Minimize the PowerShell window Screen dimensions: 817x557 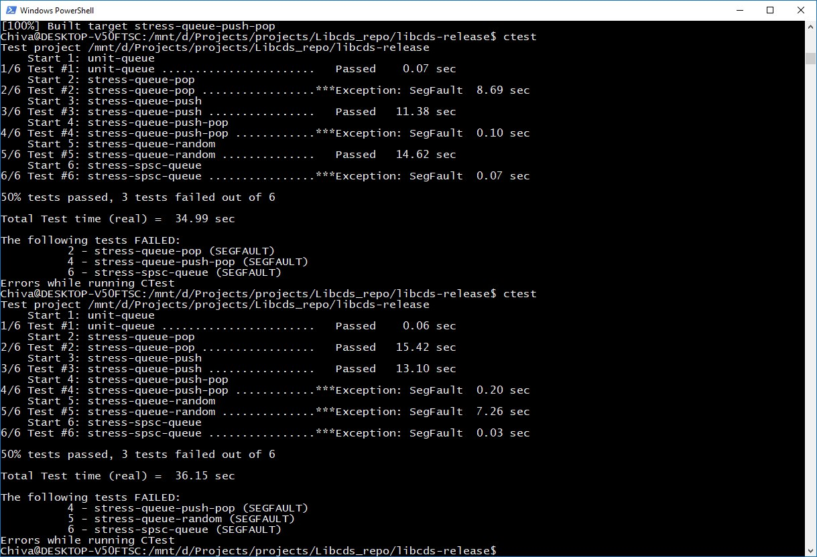tap(739, 10)
